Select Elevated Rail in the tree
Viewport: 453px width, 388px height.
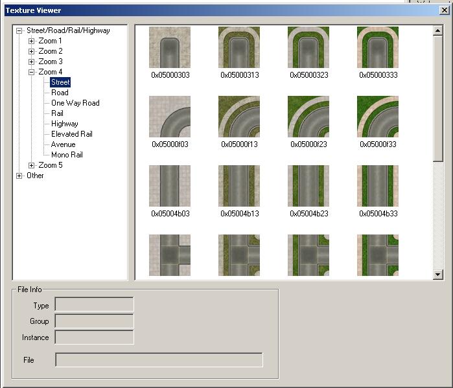pyautogui.click(x=71, y=134)
